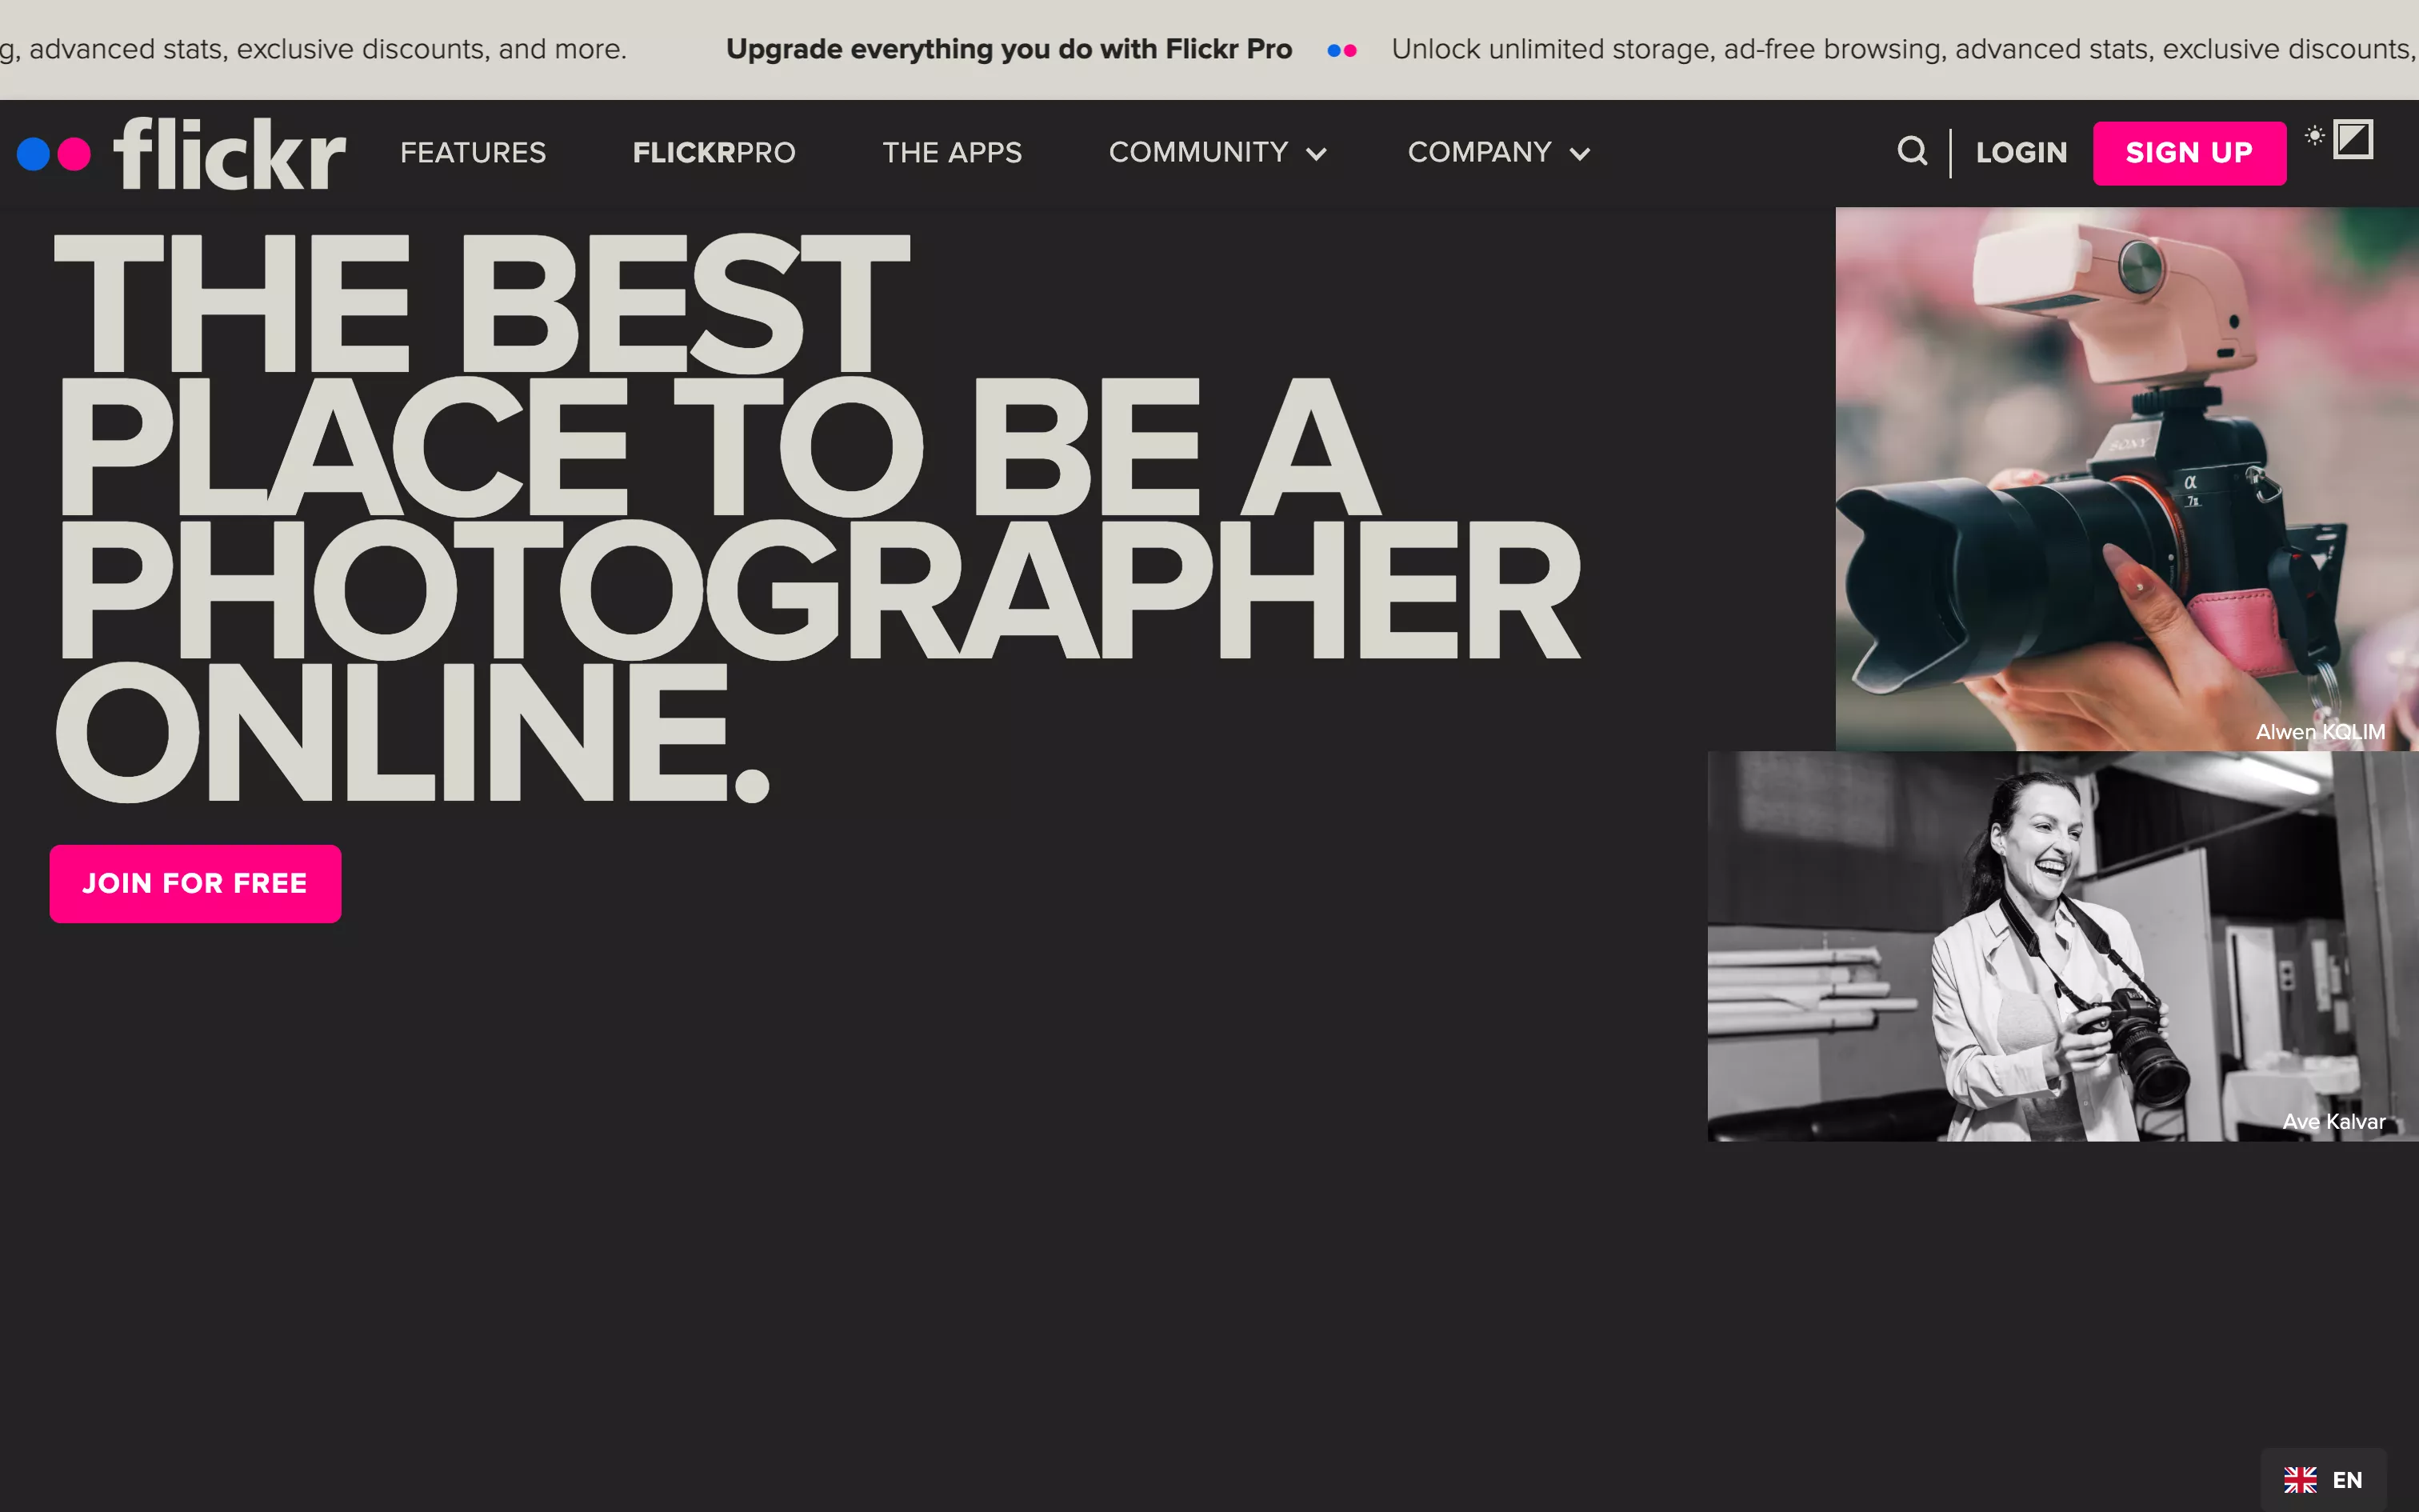Screen dimensions: 2419x1512
Task: Expand the Community dropdown chevron
Action: tap(1317, 154)
